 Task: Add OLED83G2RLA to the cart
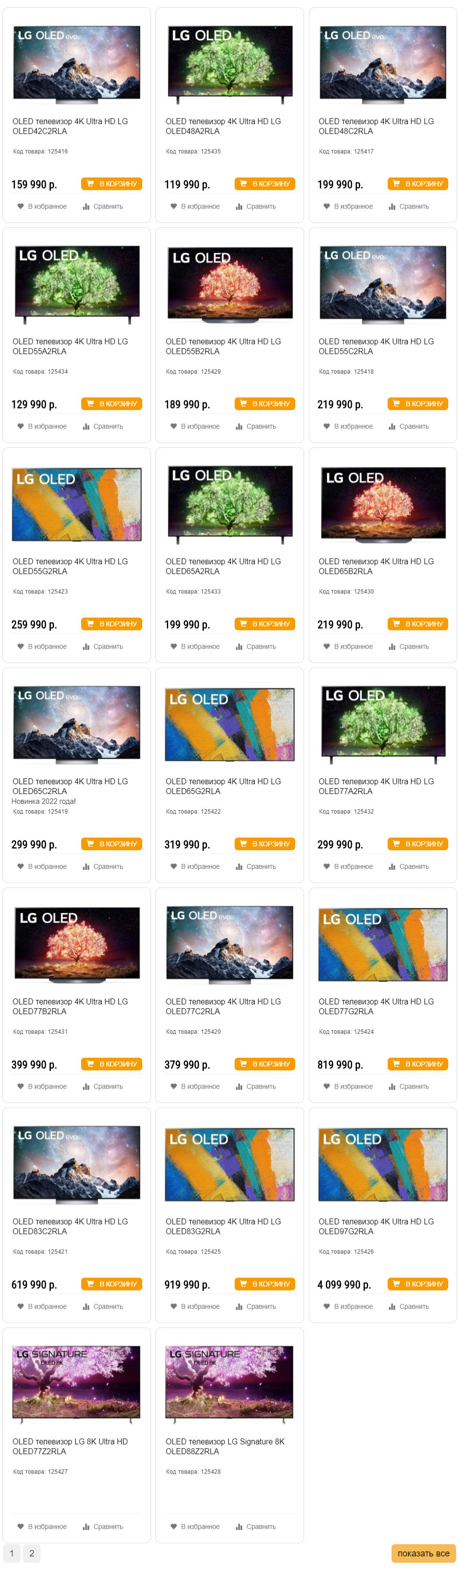(x=264, y=1283)
